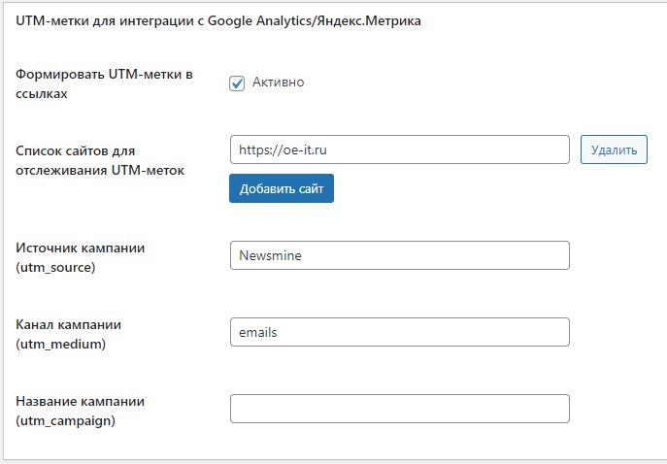Click the empty utm_campaign input field
667x464 pixels.
click(399, 409)
